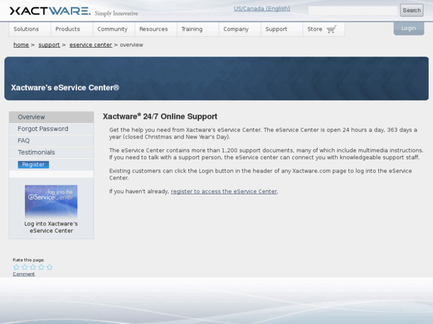The image size is (433, 324).
Task: Click the blue Register button
Action: (33, 164)
